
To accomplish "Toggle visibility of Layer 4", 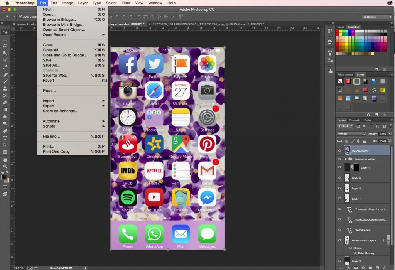I will tap(339, 199).
